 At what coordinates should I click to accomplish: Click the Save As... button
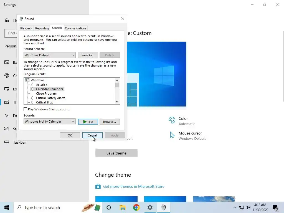[88, 55]
